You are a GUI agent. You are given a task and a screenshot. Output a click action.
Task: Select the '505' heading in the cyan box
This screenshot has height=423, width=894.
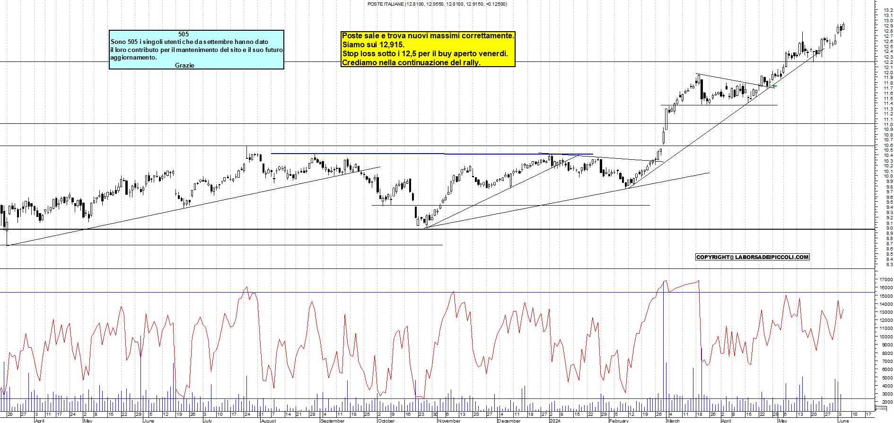(184, 34)
